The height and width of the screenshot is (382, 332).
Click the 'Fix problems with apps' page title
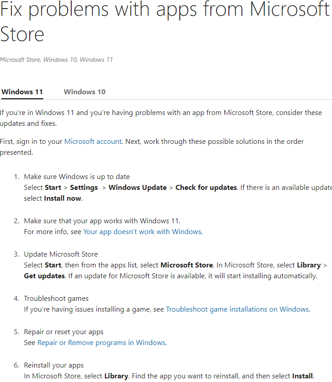(x=164, y=22)
